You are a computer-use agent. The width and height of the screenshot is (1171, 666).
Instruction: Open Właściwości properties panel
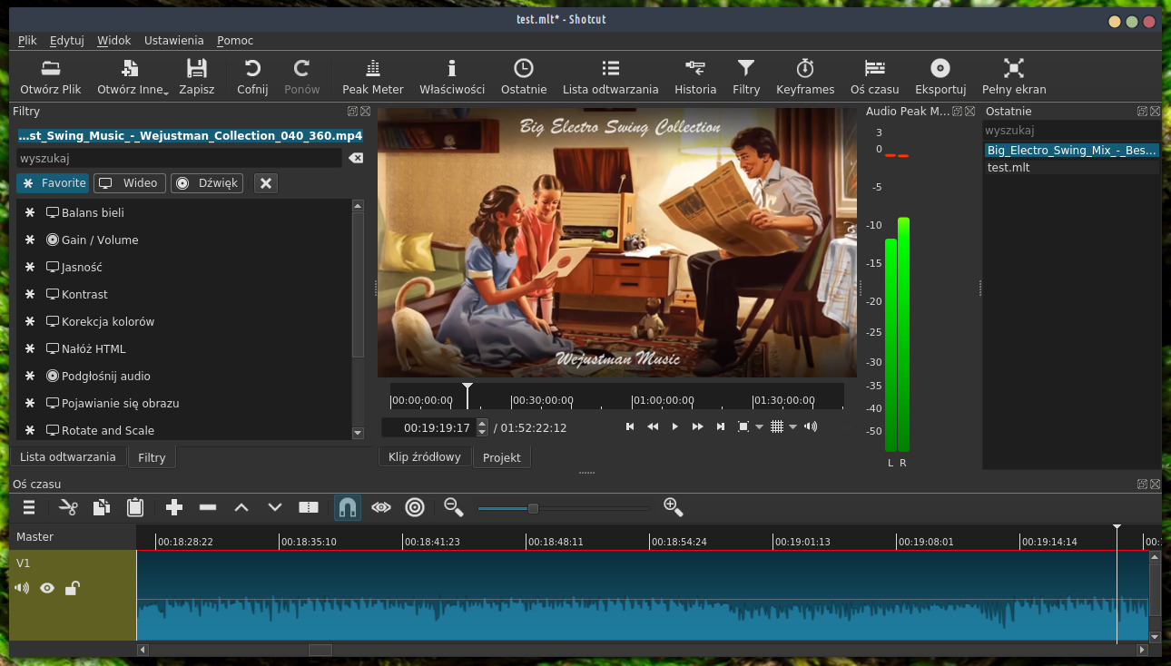[452, 77]
